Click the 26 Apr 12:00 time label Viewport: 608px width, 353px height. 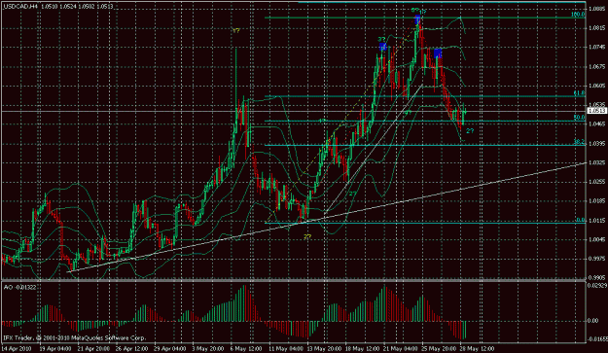(x=132, y=348)
